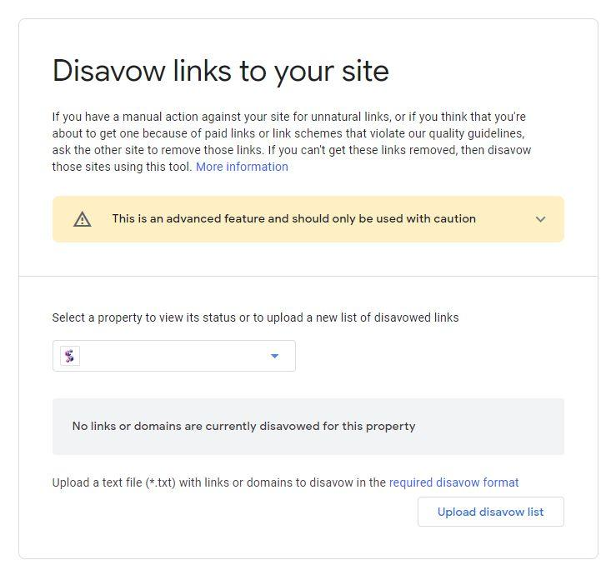Click the warning triangle icon
Viewport: 616px width, 580px height.
point(83,219)
